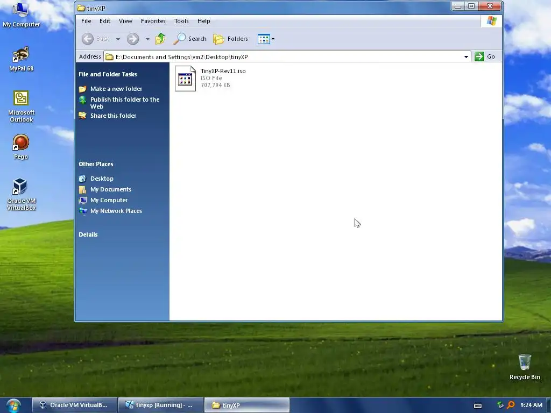The width and height of the screenshot is (551, 413).
Task: Open the Favorites menu
Action: click(153, 21)
